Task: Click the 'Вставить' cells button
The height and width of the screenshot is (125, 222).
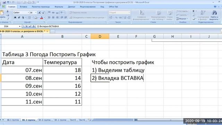Action: pyautogui.click(x=182, y=11)
